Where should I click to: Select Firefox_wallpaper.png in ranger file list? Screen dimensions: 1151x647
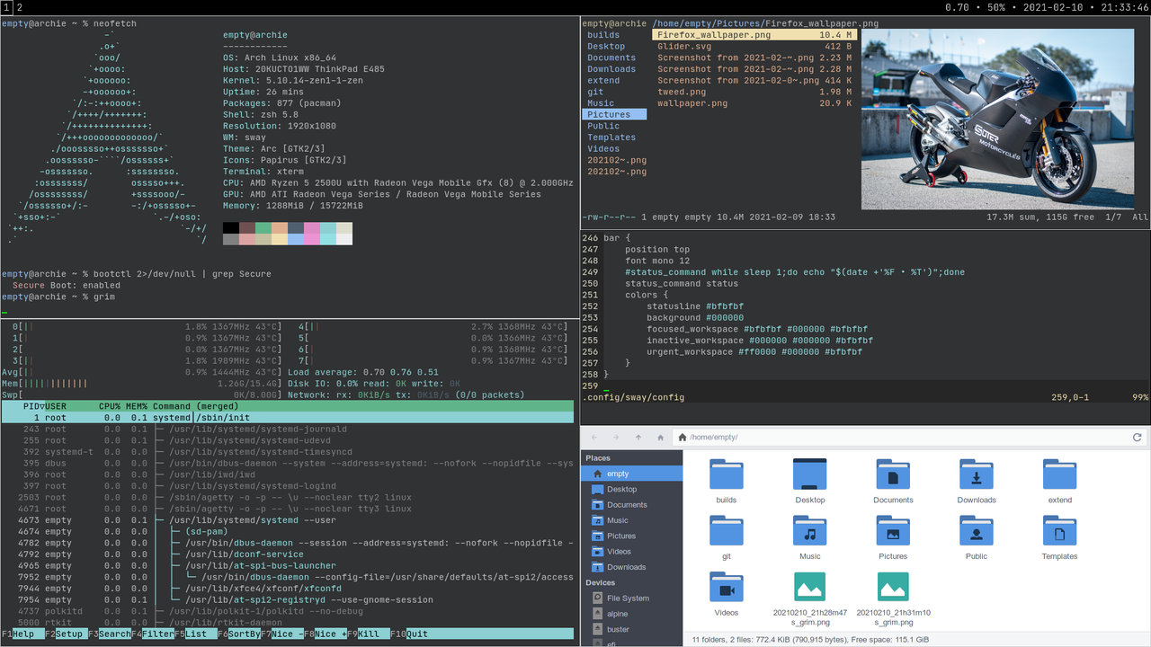coord(754,35)
